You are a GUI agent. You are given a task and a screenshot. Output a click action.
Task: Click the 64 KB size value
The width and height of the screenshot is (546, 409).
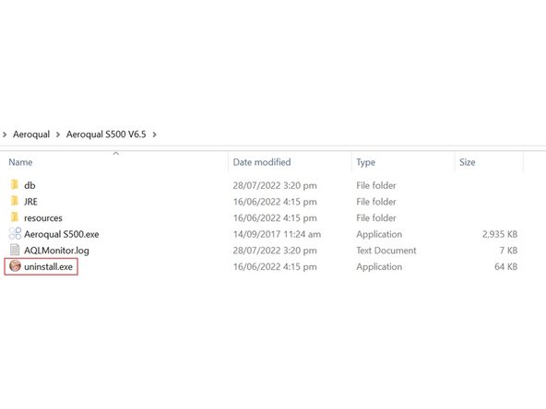506,267
